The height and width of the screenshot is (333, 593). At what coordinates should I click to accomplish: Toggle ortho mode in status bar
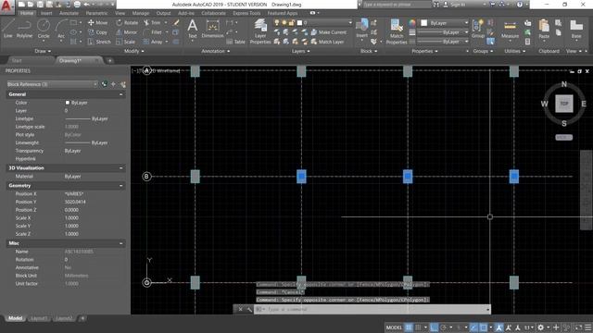point(435,327)
